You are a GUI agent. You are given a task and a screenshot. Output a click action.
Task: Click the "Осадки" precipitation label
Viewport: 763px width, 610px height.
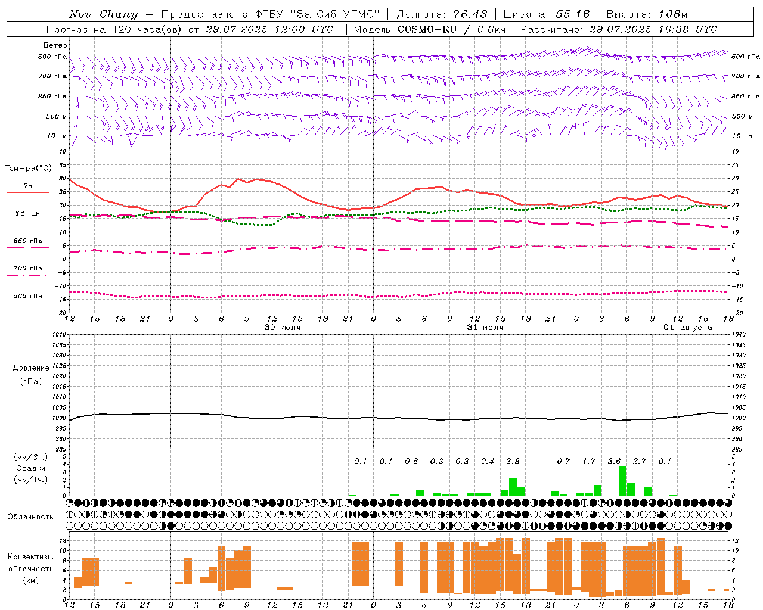[x=31, y=468]
